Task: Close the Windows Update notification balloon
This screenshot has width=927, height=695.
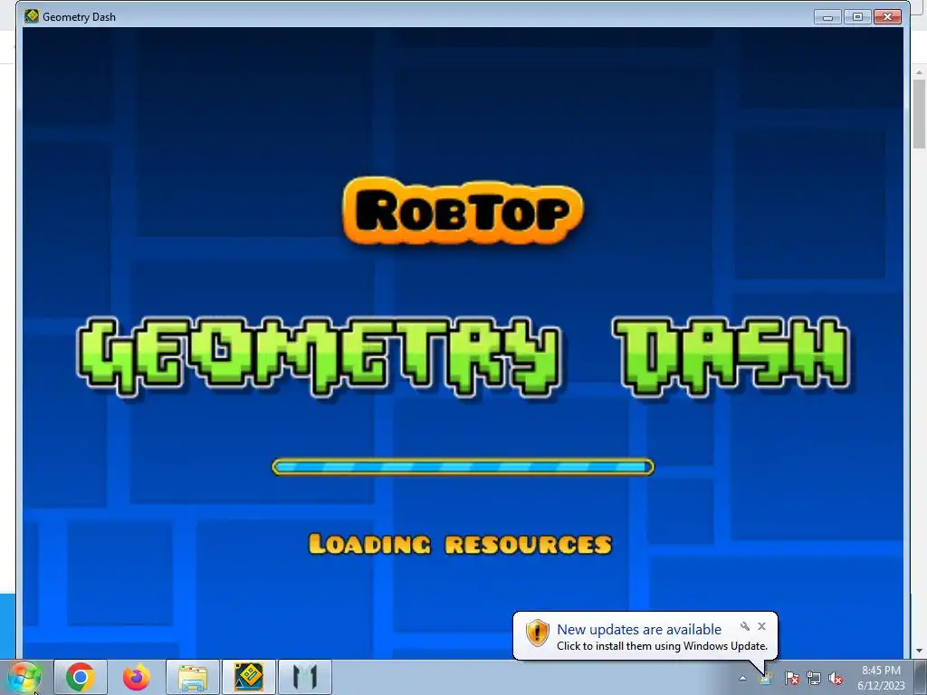Action: coord(761,626)
